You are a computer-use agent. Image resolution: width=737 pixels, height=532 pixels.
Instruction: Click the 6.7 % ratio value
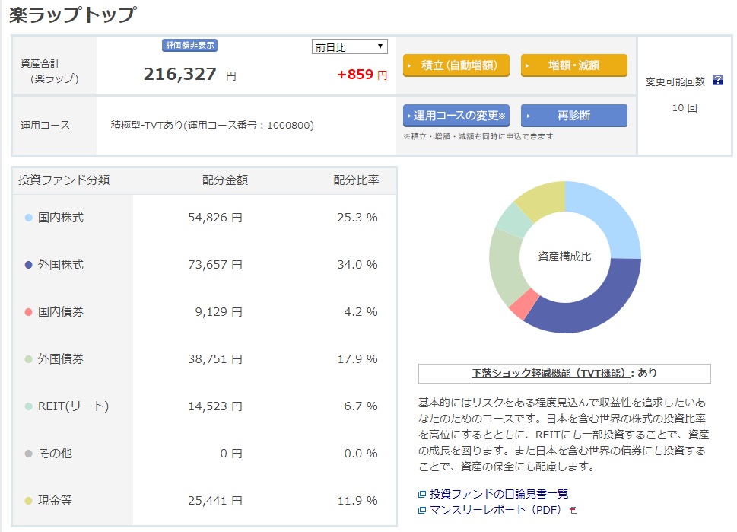pyautogui.click(x=361, y=406)
